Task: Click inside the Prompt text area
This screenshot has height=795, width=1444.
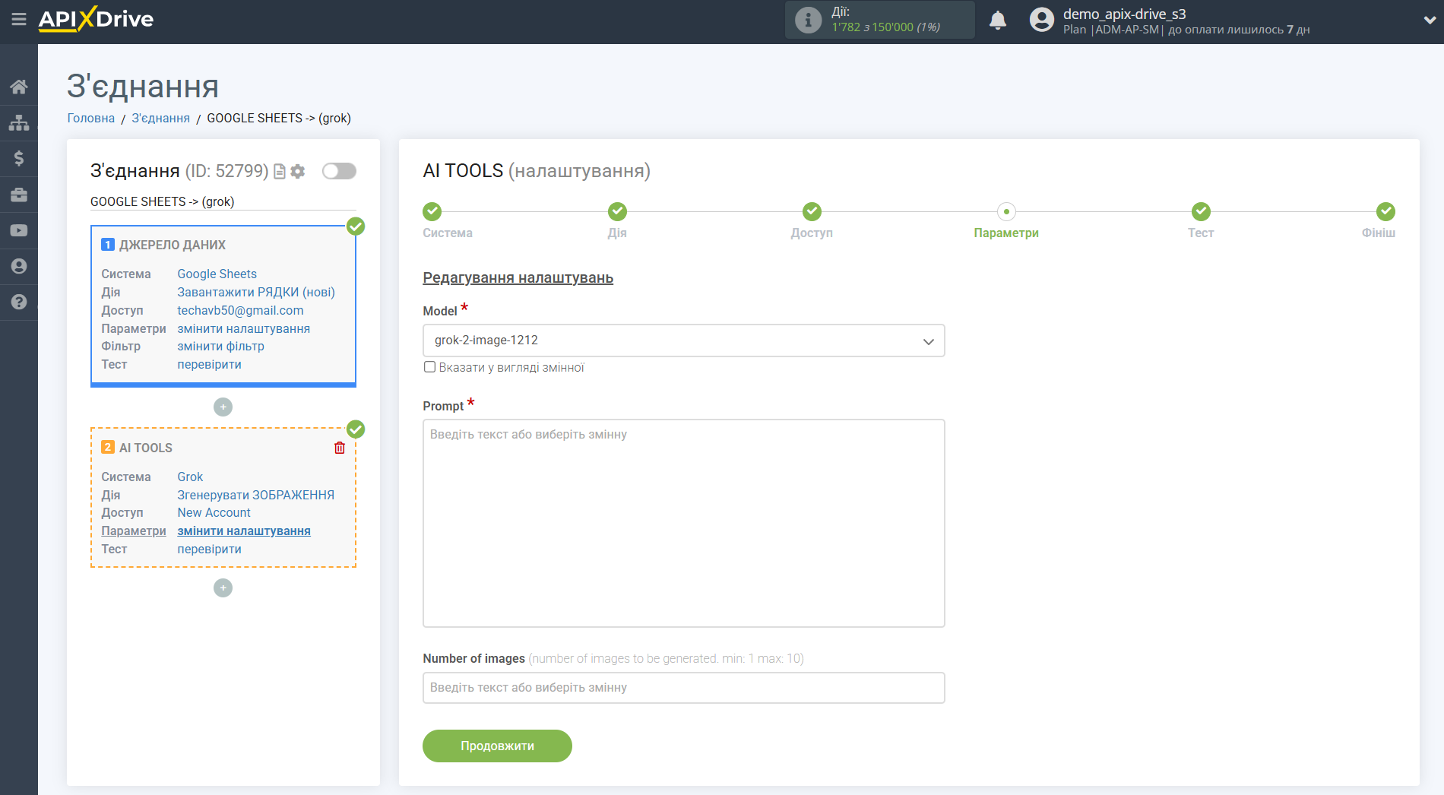Action: click(x=682, y=522)
